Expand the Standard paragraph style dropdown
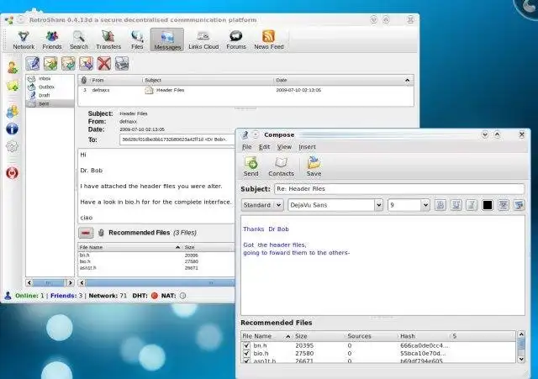Viewport: 538px width, 379px height. [278, 205]
